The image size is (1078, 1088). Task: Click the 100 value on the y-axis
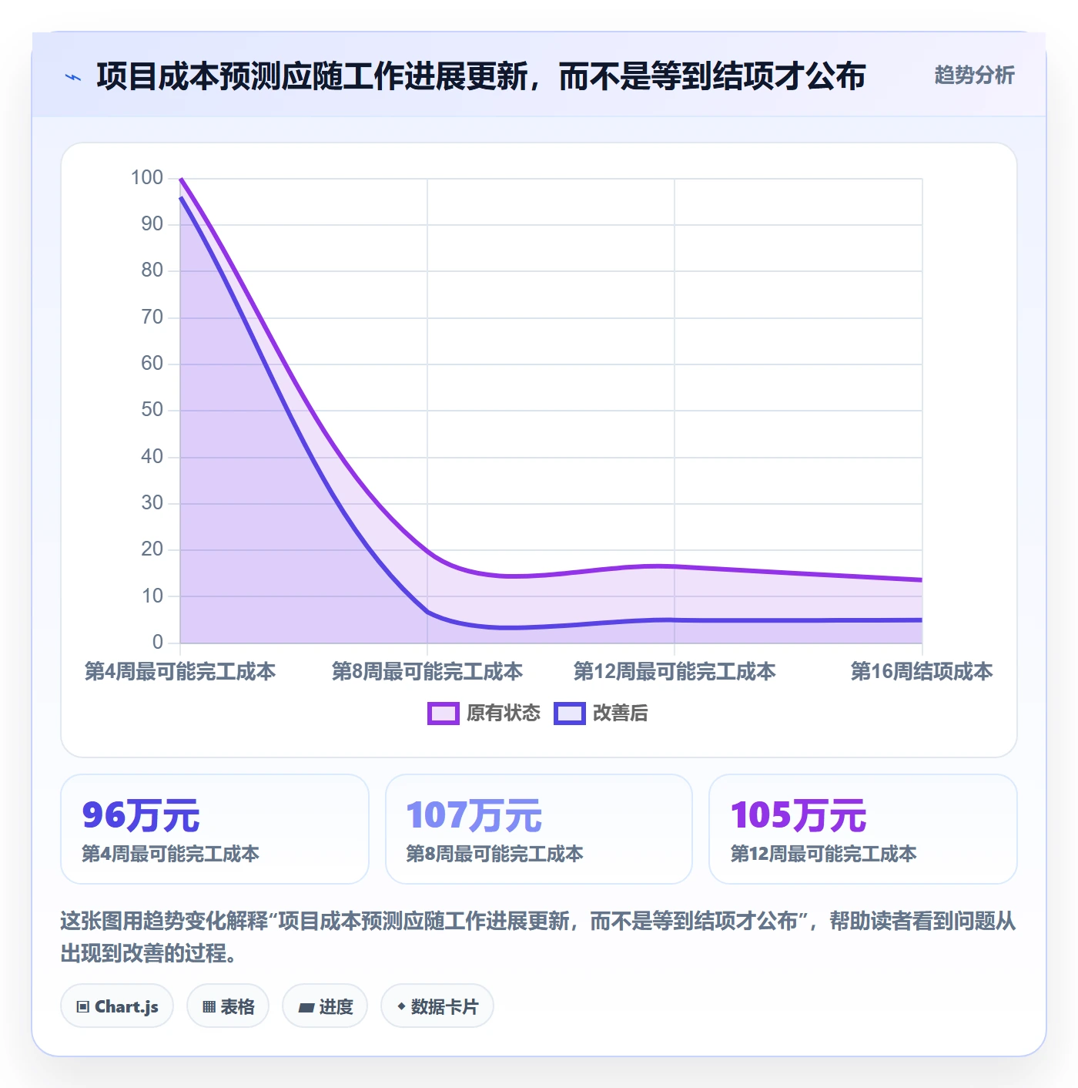pyautogui.click(x=147, y=178)
